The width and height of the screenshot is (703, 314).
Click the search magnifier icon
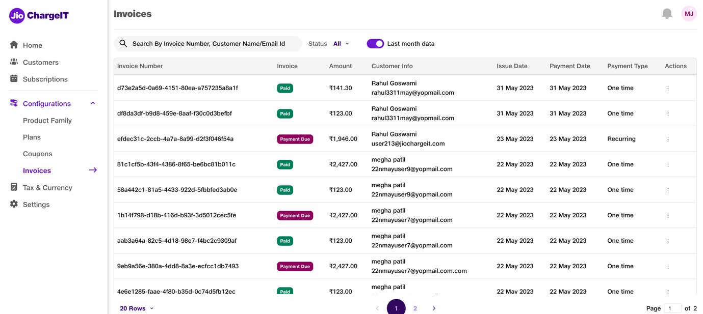(123, 44)
